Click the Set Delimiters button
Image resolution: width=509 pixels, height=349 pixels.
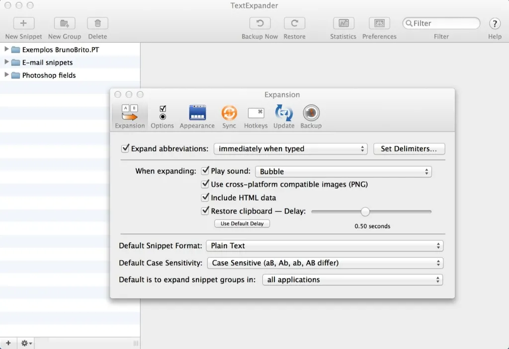coord(409,148)
